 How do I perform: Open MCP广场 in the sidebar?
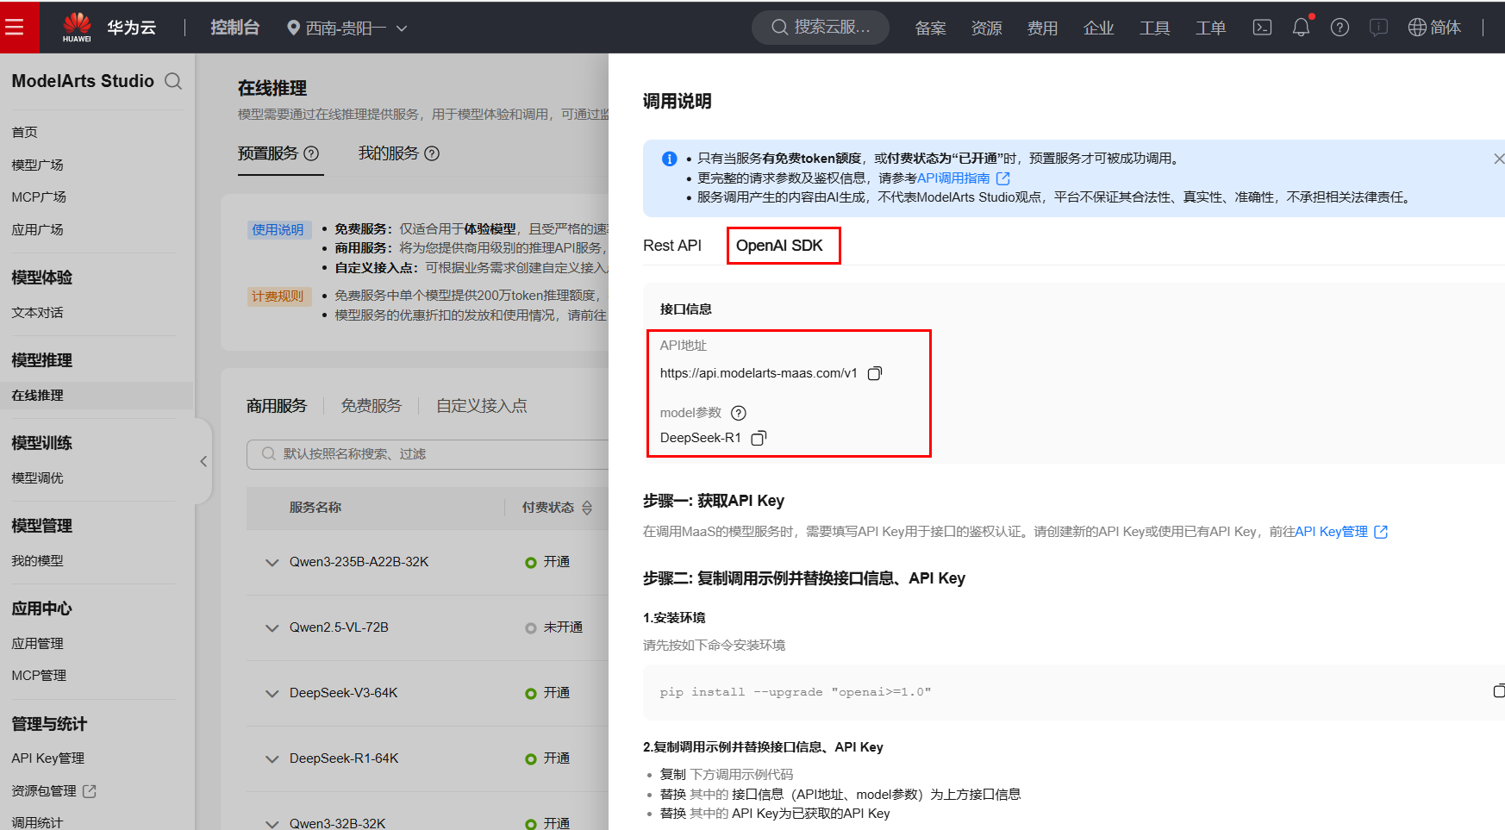click(x=39, y=197)
